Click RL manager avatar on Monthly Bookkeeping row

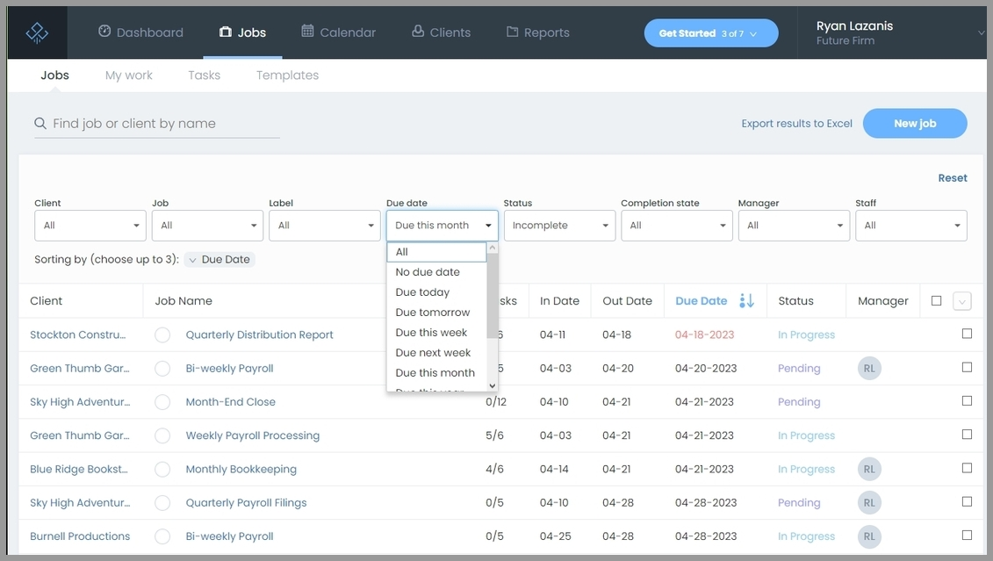pyautogui.click(x=869, y=469)
